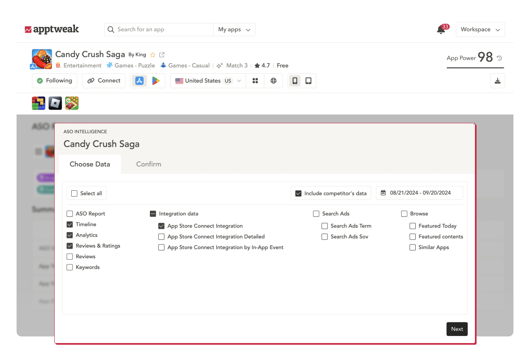Check the Select all checkbox

(74, 193)
